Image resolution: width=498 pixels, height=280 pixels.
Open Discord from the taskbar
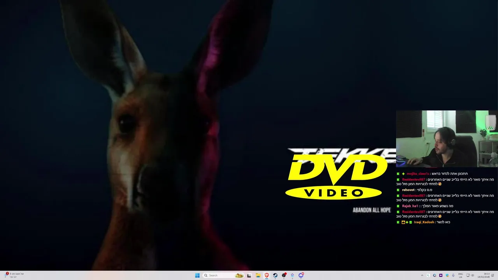click(301, 275)
